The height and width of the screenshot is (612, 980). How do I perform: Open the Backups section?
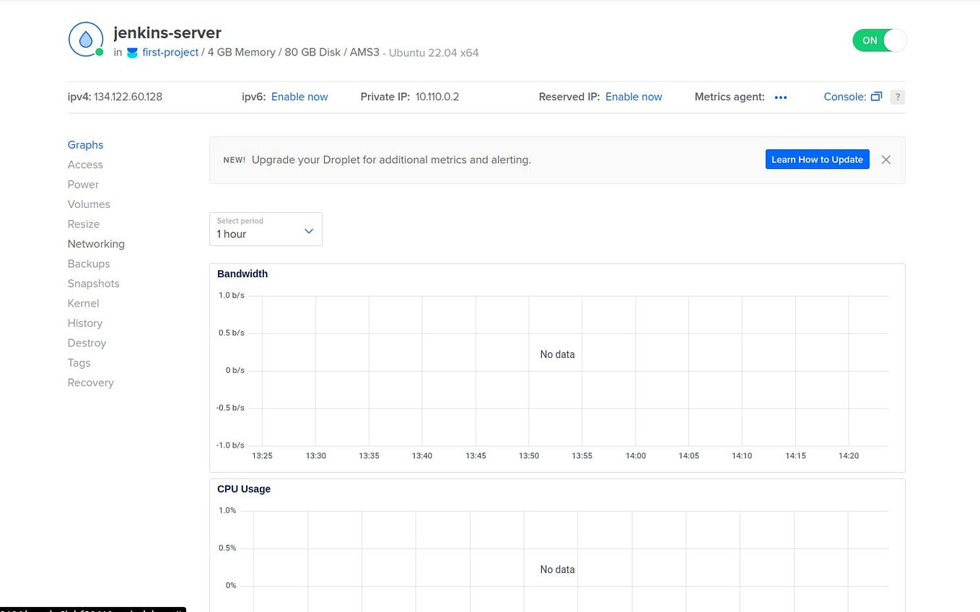tap(88, 263)
